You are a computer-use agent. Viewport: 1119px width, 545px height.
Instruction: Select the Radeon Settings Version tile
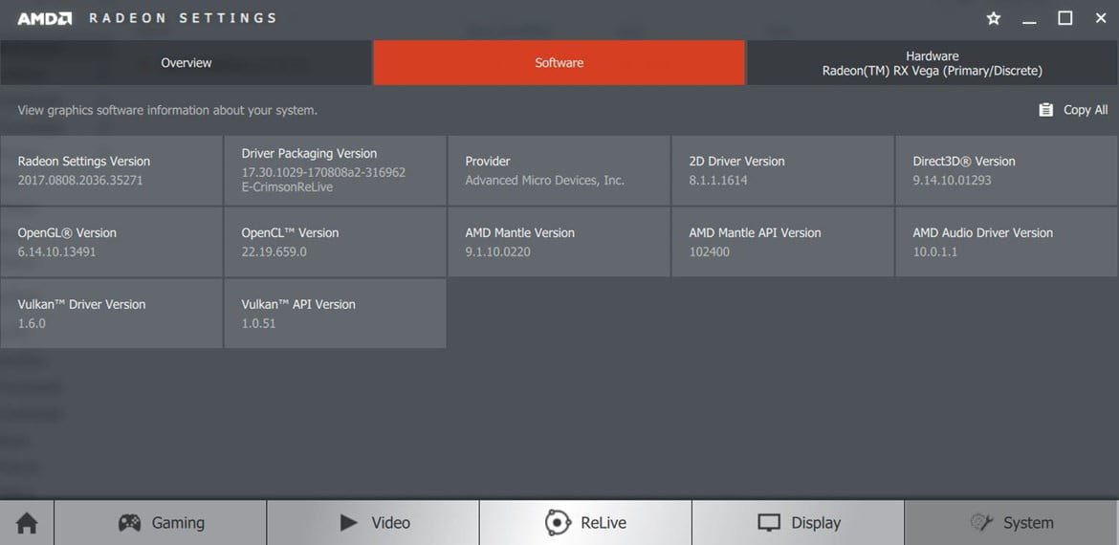(111, 170)
